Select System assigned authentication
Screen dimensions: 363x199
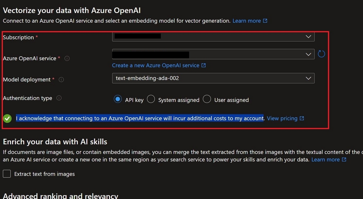tap(151, 99)
